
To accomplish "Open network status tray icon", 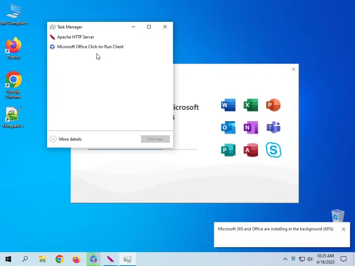I will 302,259.
